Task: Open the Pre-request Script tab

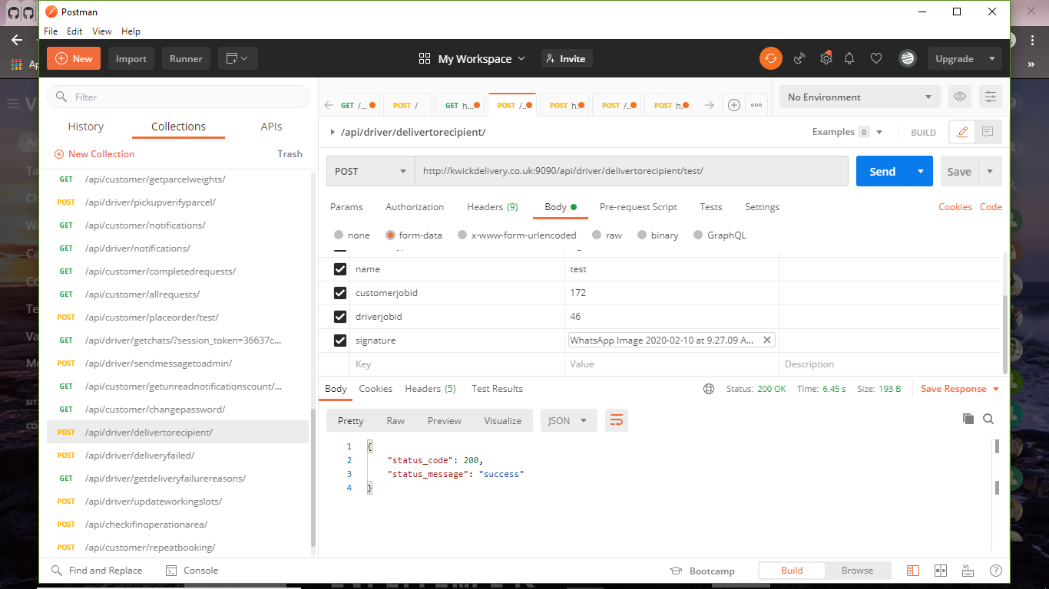Action: [637, 207]
